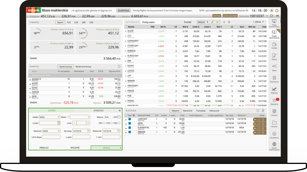307x172 pixels.
Task: Open the Giełda WWA dropdown
Action: click(50, 117)
